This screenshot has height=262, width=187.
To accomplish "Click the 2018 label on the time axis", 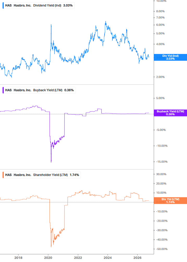I will 18,258.
